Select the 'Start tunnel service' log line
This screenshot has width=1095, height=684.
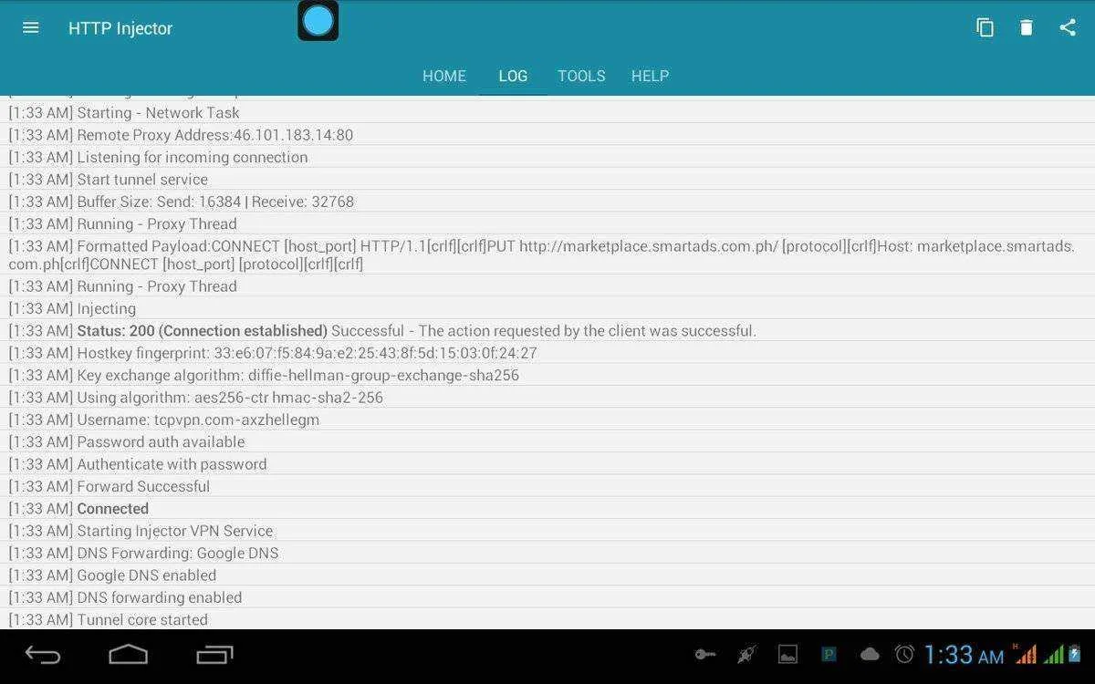(x=547, y=180)
